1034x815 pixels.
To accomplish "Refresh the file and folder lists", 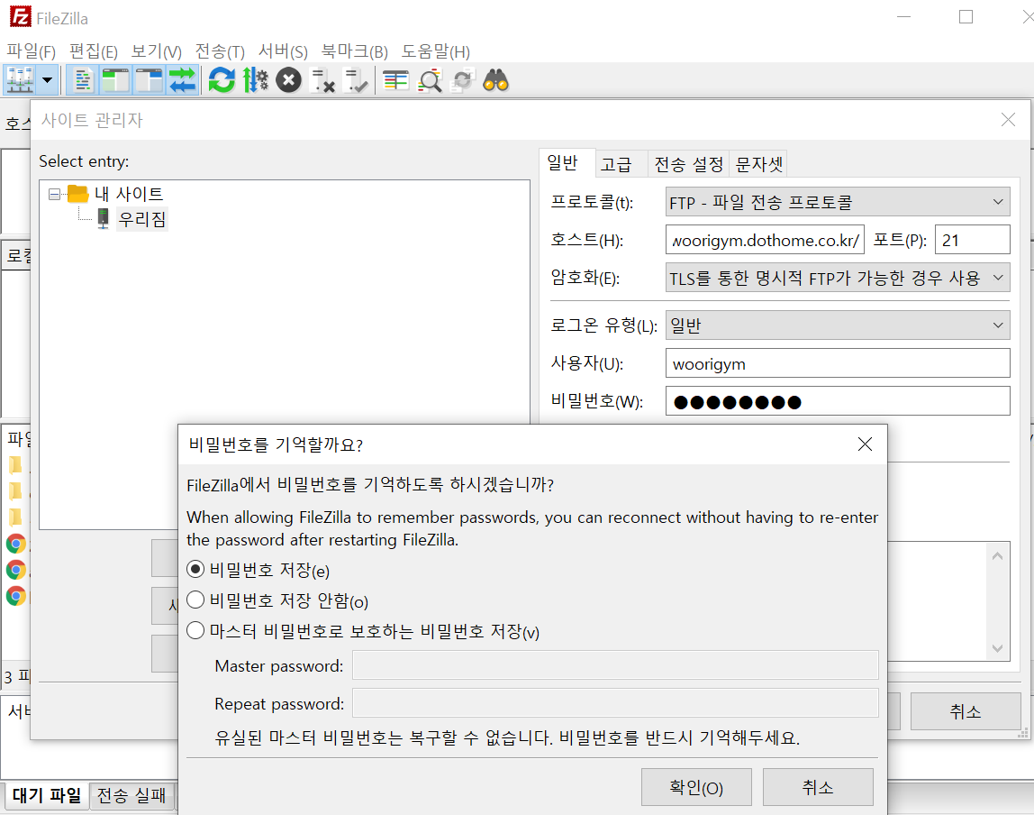I will click(x=222, y=80).
